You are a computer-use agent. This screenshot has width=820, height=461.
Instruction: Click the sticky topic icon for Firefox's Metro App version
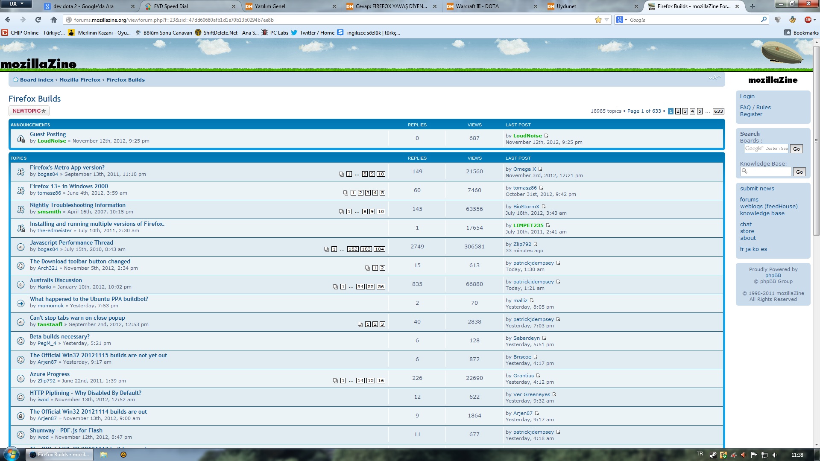click(20, 172)
